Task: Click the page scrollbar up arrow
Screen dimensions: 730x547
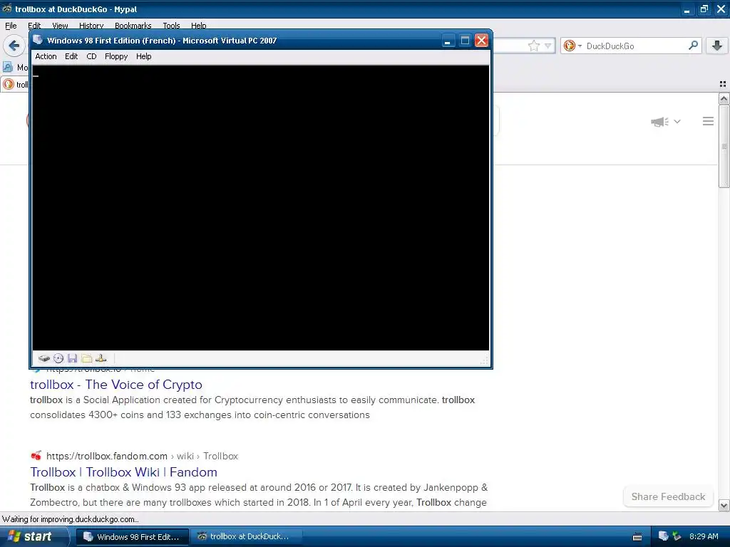Action: pos(724,98)
